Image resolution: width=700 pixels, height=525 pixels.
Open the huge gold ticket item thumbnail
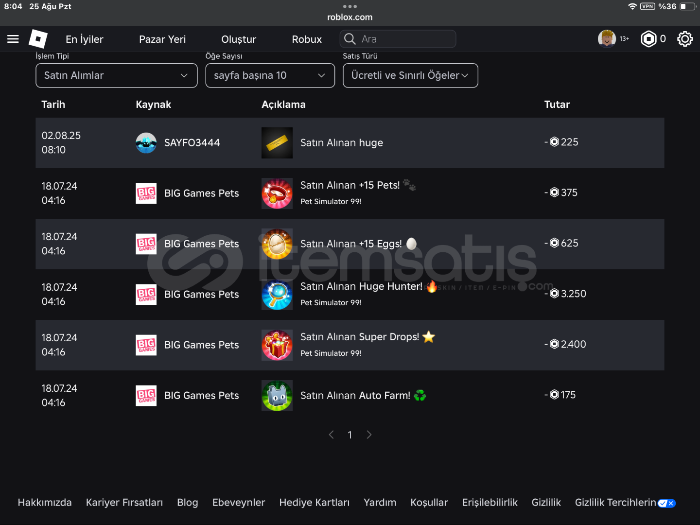coord(277,143)
